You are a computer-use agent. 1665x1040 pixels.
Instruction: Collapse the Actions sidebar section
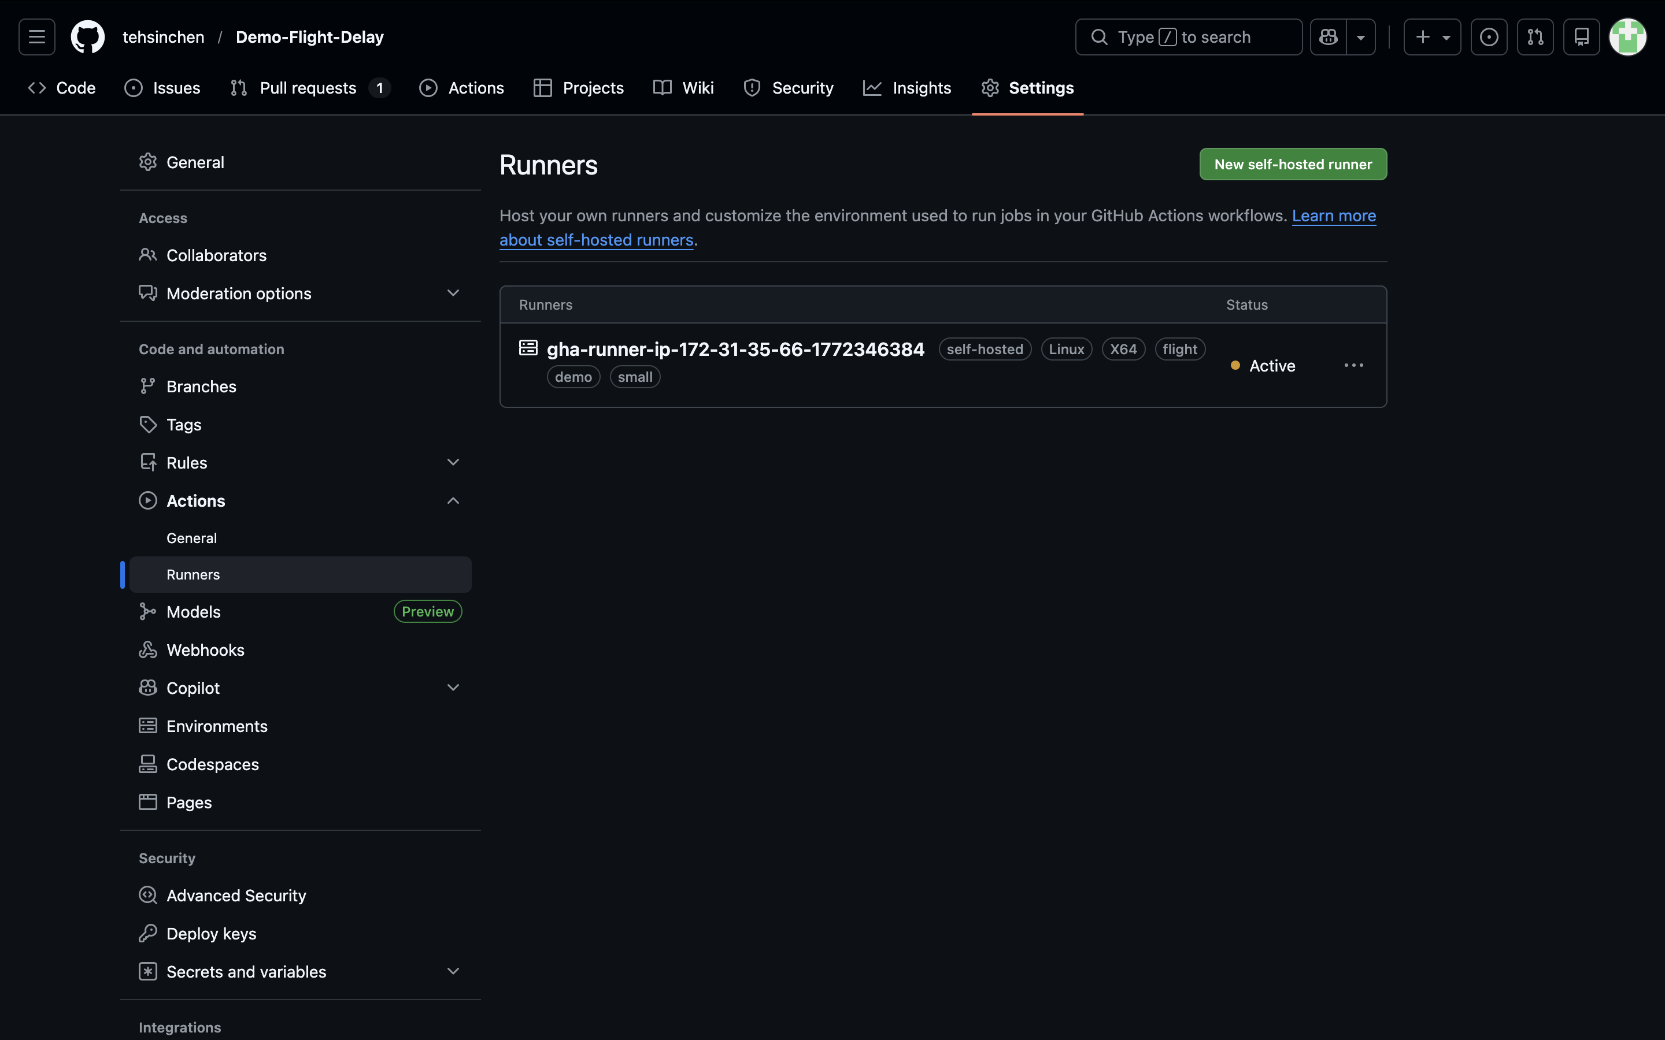pos(453,501)
